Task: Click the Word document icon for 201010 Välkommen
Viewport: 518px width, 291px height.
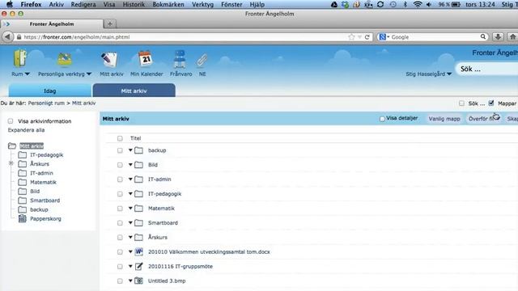Action: point(139,251)
